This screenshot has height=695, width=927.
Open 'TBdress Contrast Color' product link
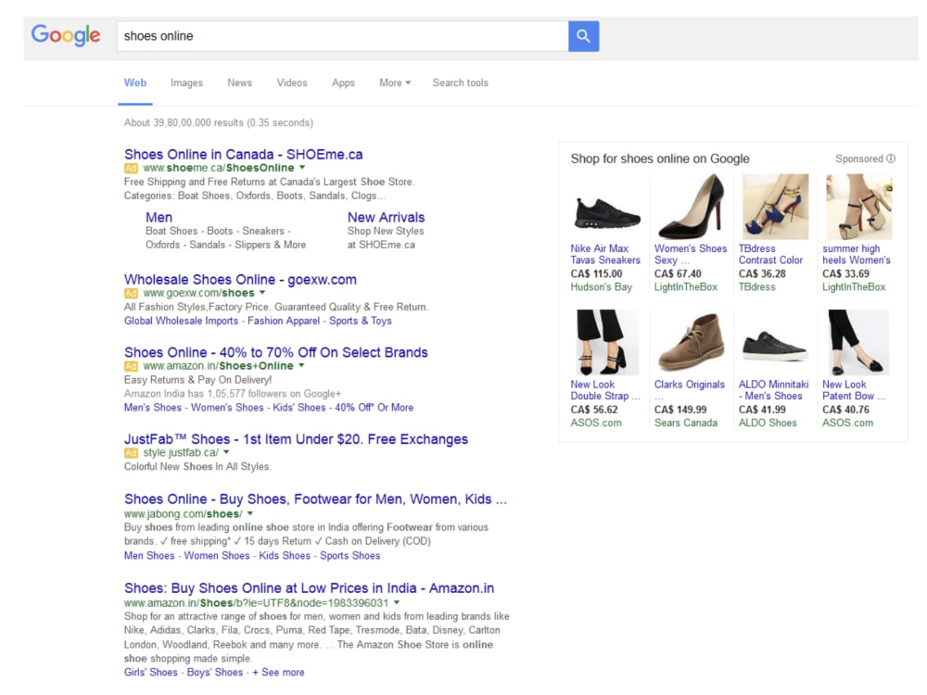(770, 255)
